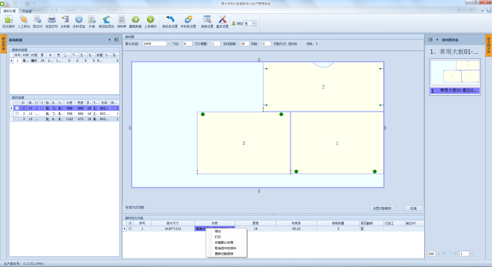Click the 刀径 input field
Viewport: 492px width, 267px height.
point(187,44)
